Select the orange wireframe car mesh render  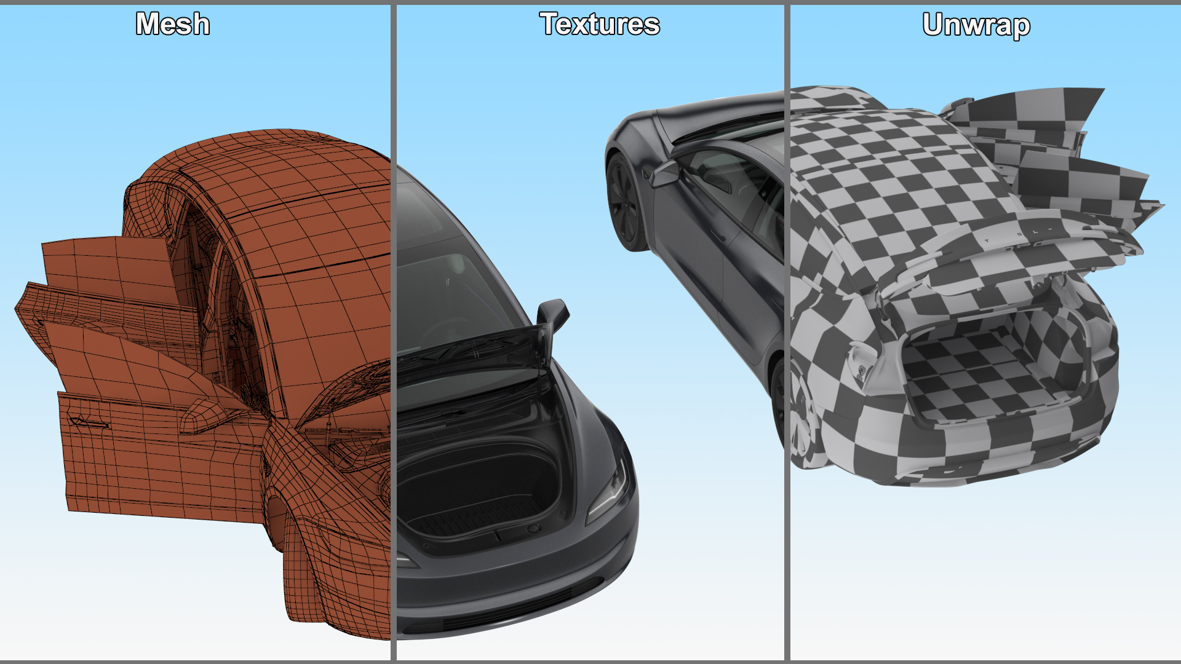[203, 384]
